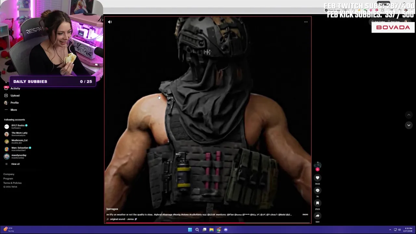Expand the Company footer section
Viewport: 416px width, 234px height.
(9, 174)
